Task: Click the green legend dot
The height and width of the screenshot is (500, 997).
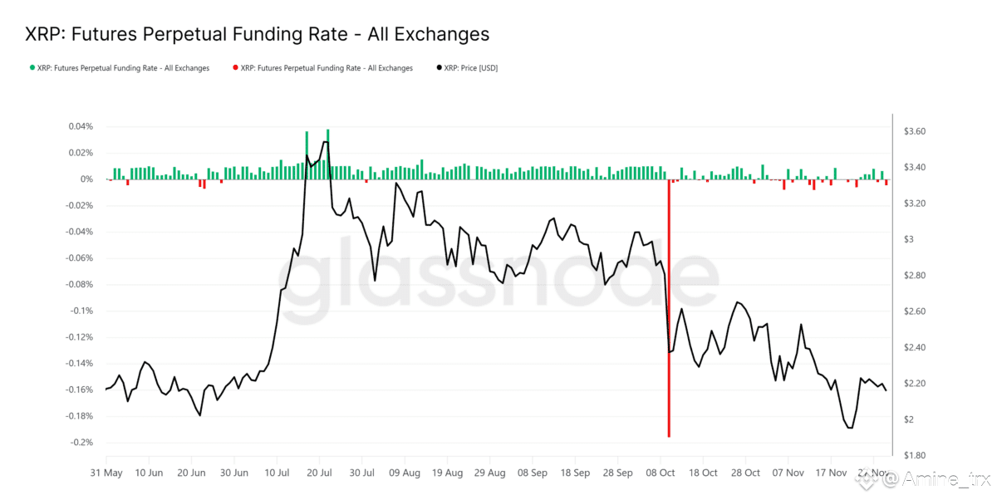Action: (32, 68)
